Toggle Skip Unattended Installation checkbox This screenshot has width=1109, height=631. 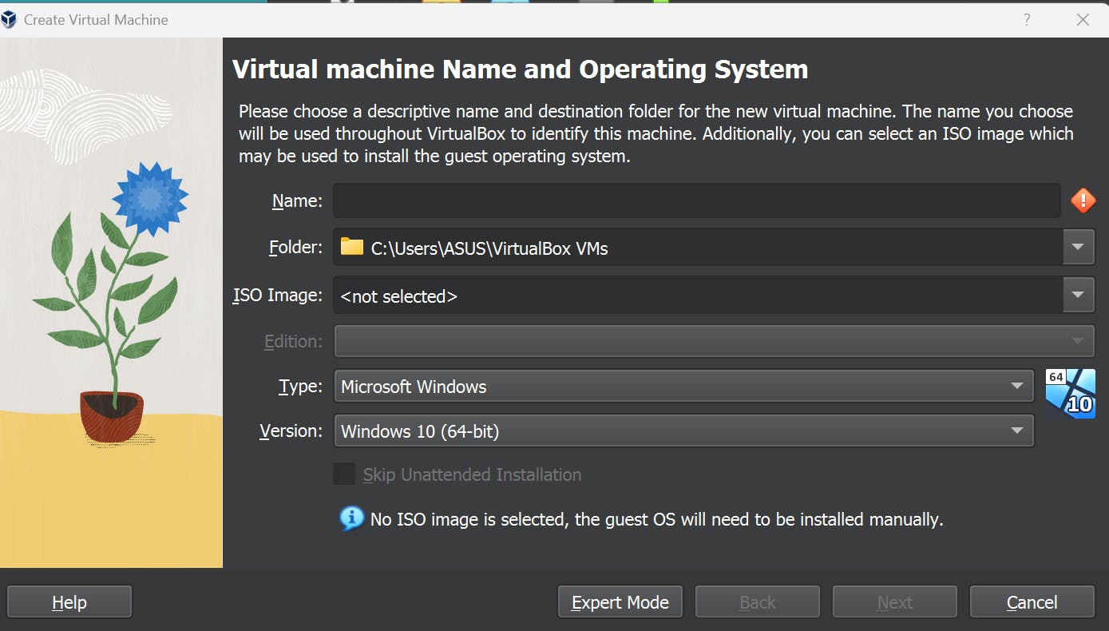344,474
